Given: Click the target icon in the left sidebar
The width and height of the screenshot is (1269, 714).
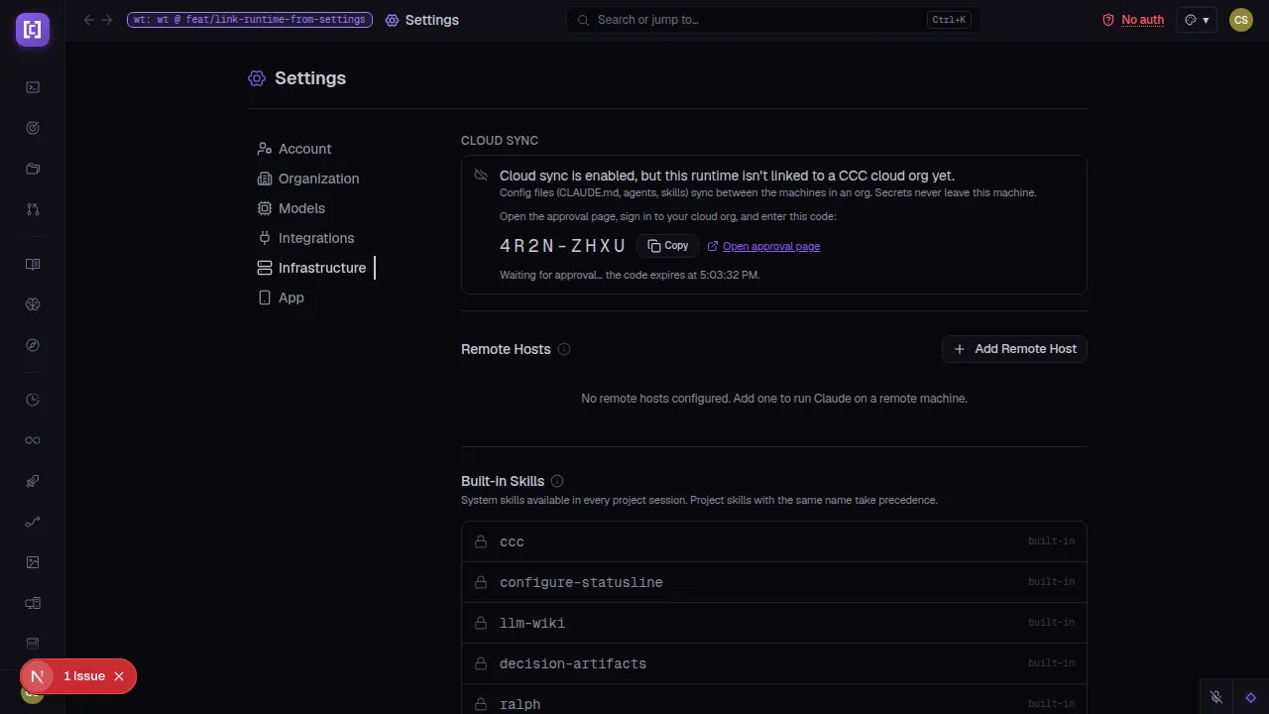Looking at the screenshot, I should tap(33, 128).
